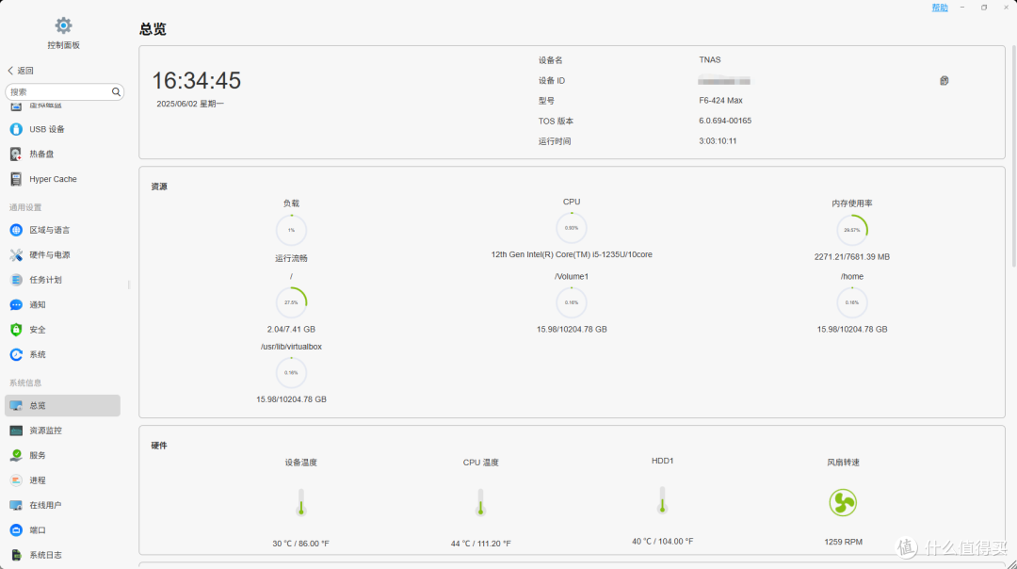Image resolution: width=1017 pixels, height=569 pixels.
Task: Open 服务 page
Action: 62,455
